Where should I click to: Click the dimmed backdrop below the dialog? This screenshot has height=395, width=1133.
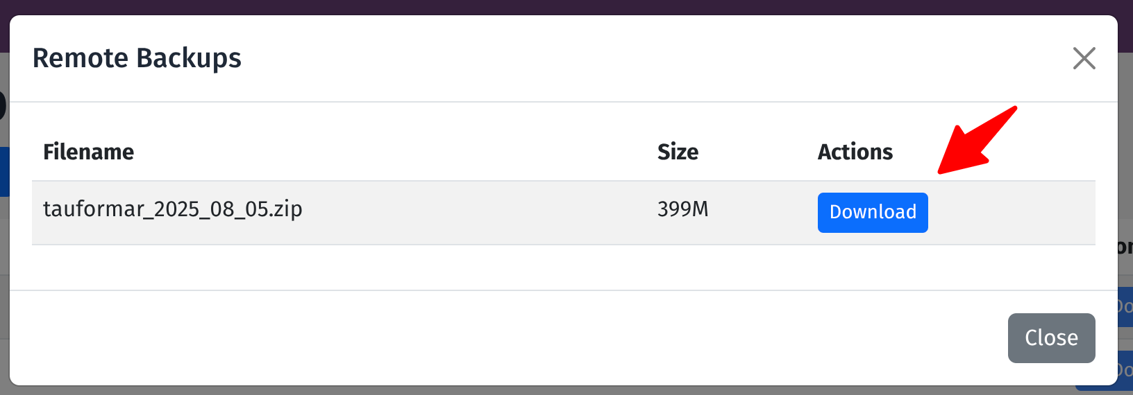pyautogui.click(x=555, y=391)
